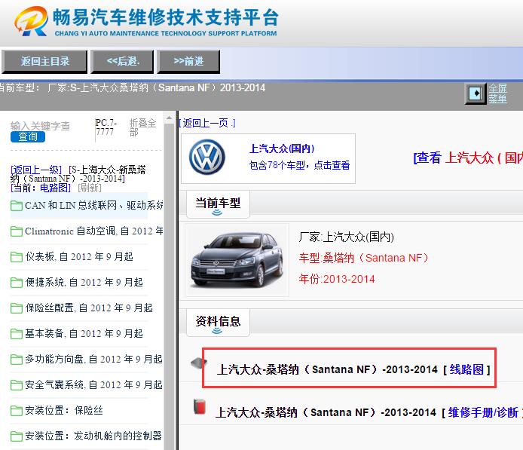Click 厂家:上汽大众(国内) text
Viewport: 523px width, 450px height.
(x=346, y=237)
